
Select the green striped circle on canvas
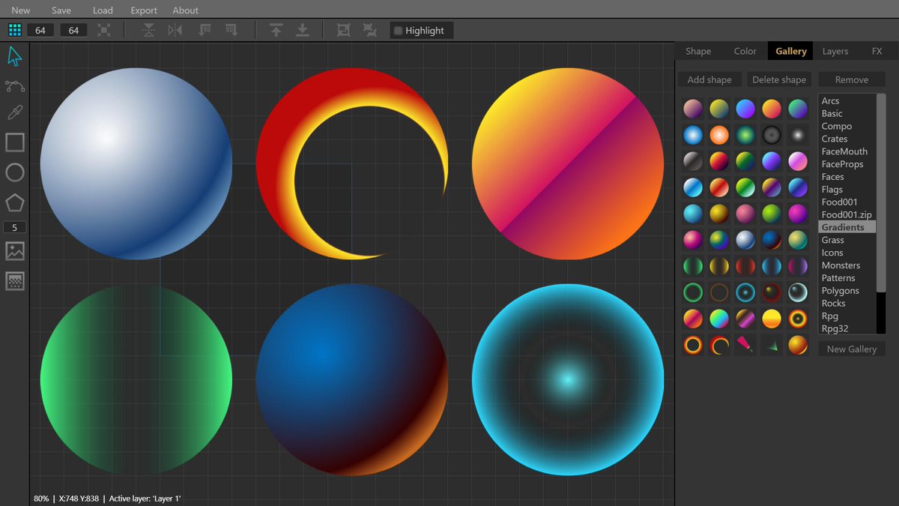[136, 380]
